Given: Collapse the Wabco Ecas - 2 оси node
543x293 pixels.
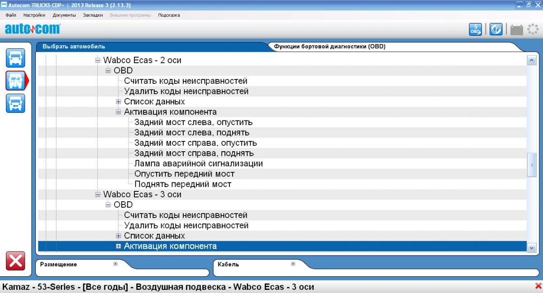Looking at the screenshot, I should click(x=98, y=60).
